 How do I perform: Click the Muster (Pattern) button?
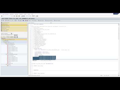[x=29, y=20]
